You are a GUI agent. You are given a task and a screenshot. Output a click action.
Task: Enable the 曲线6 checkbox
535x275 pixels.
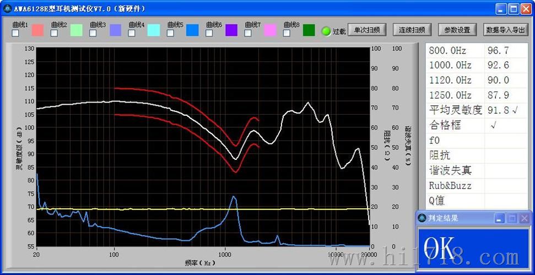(209, 33)
